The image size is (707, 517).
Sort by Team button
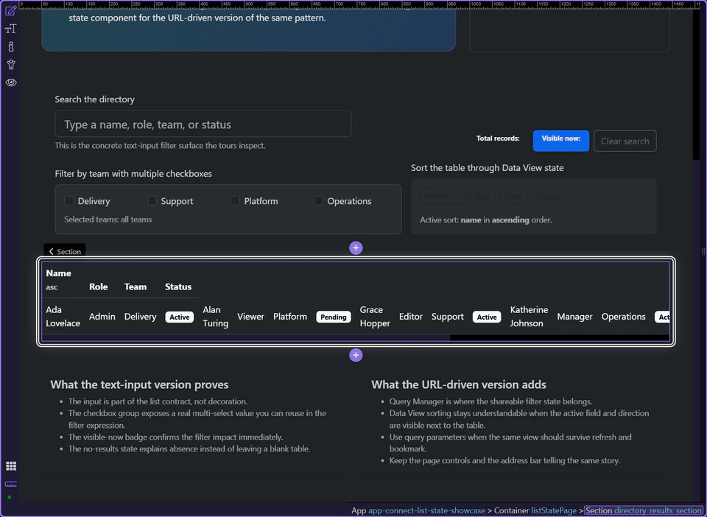tap(513, 197)
